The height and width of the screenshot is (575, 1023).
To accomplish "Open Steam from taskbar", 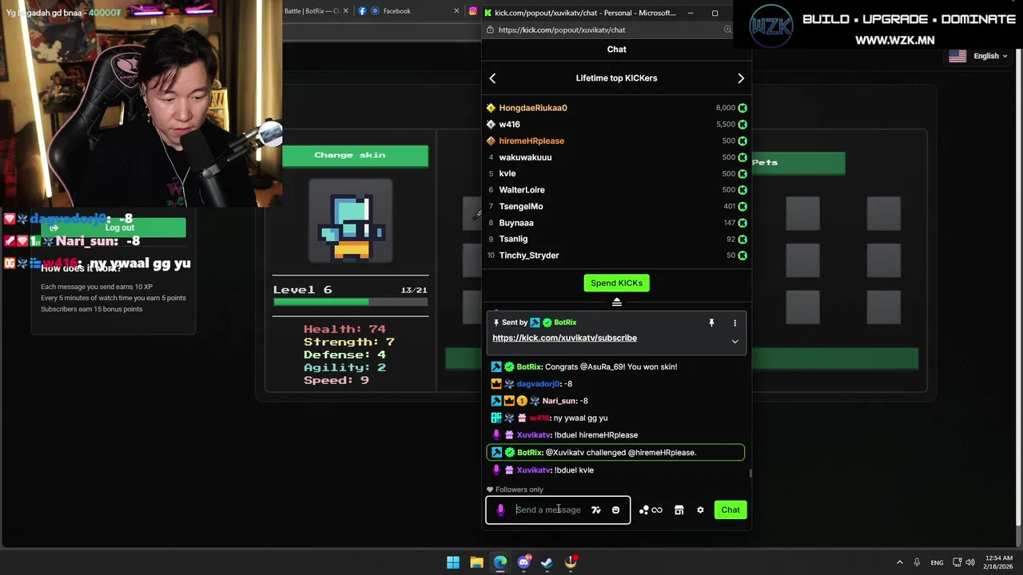I will 547,562.
